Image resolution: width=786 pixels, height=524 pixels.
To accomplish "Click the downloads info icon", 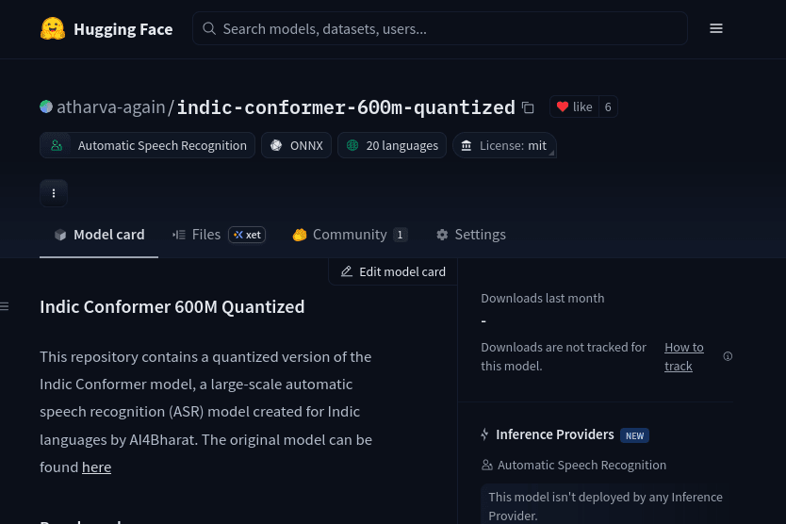I will click(728, 356).
